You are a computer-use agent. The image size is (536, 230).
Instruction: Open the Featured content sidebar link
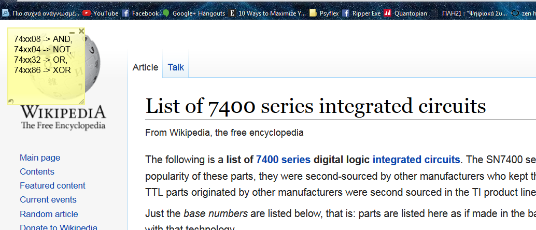coord(53,185)
